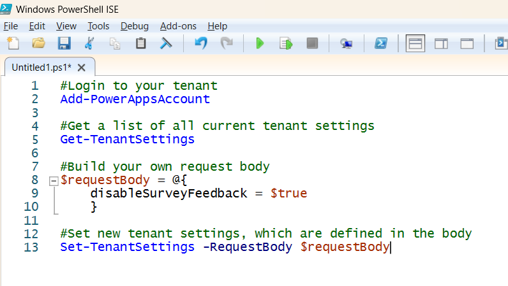Click the PowerShell ISE app icon in the title bar
508x286 pixels.
(x=6, y=9)
